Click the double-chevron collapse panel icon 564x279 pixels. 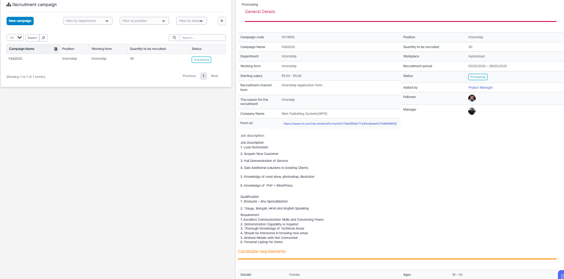(x=221, y=21)
